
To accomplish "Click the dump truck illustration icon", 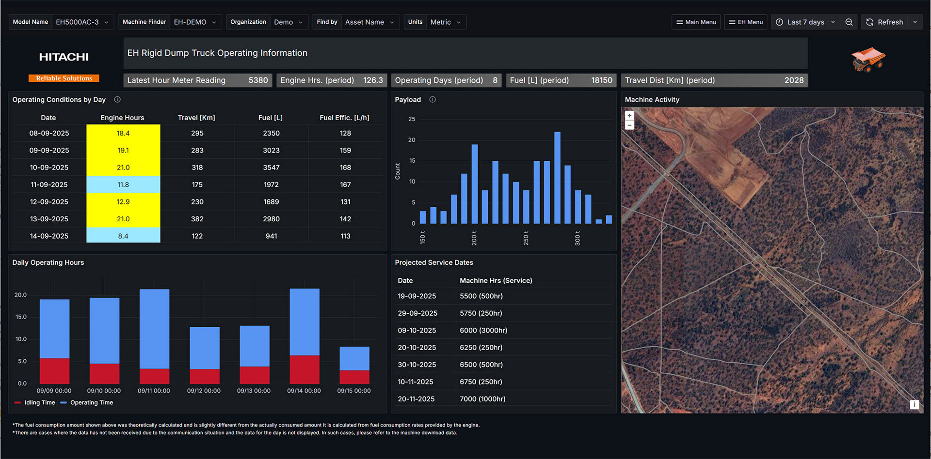I will click(x=868, y=60).
